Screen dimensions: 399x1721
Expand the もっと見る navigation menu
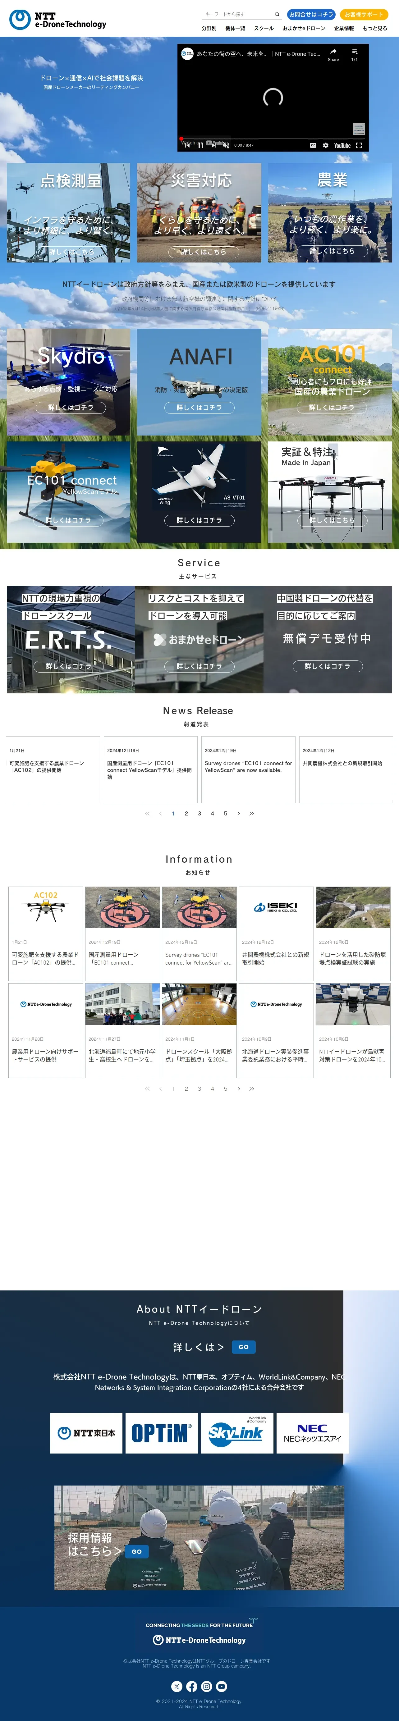375,29
